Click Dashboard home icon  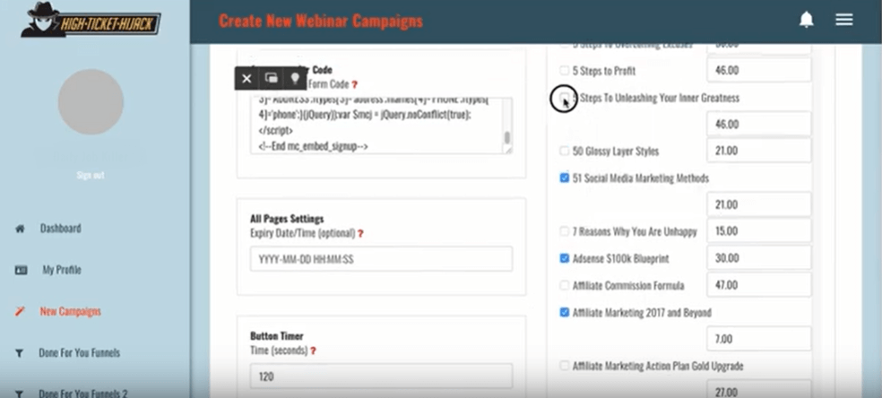click(20, 229)
